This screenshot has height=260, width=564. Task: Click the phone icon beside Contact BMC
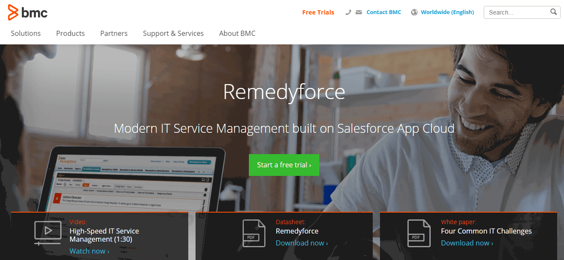click(x=348, y=12)
